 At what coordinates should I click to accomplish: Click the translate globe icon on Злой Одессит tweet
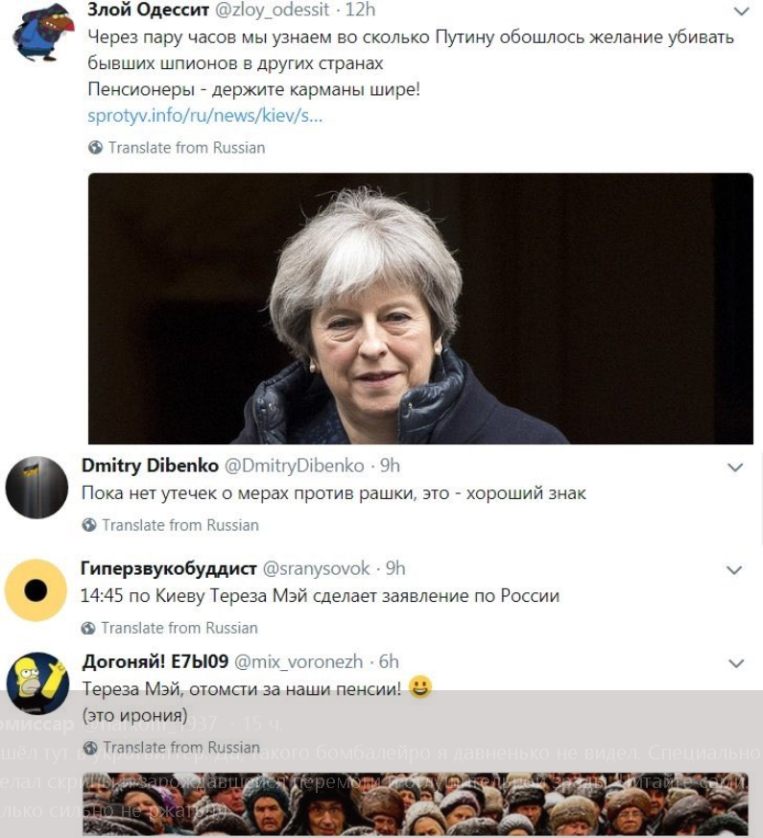click(x=94, y=147)
